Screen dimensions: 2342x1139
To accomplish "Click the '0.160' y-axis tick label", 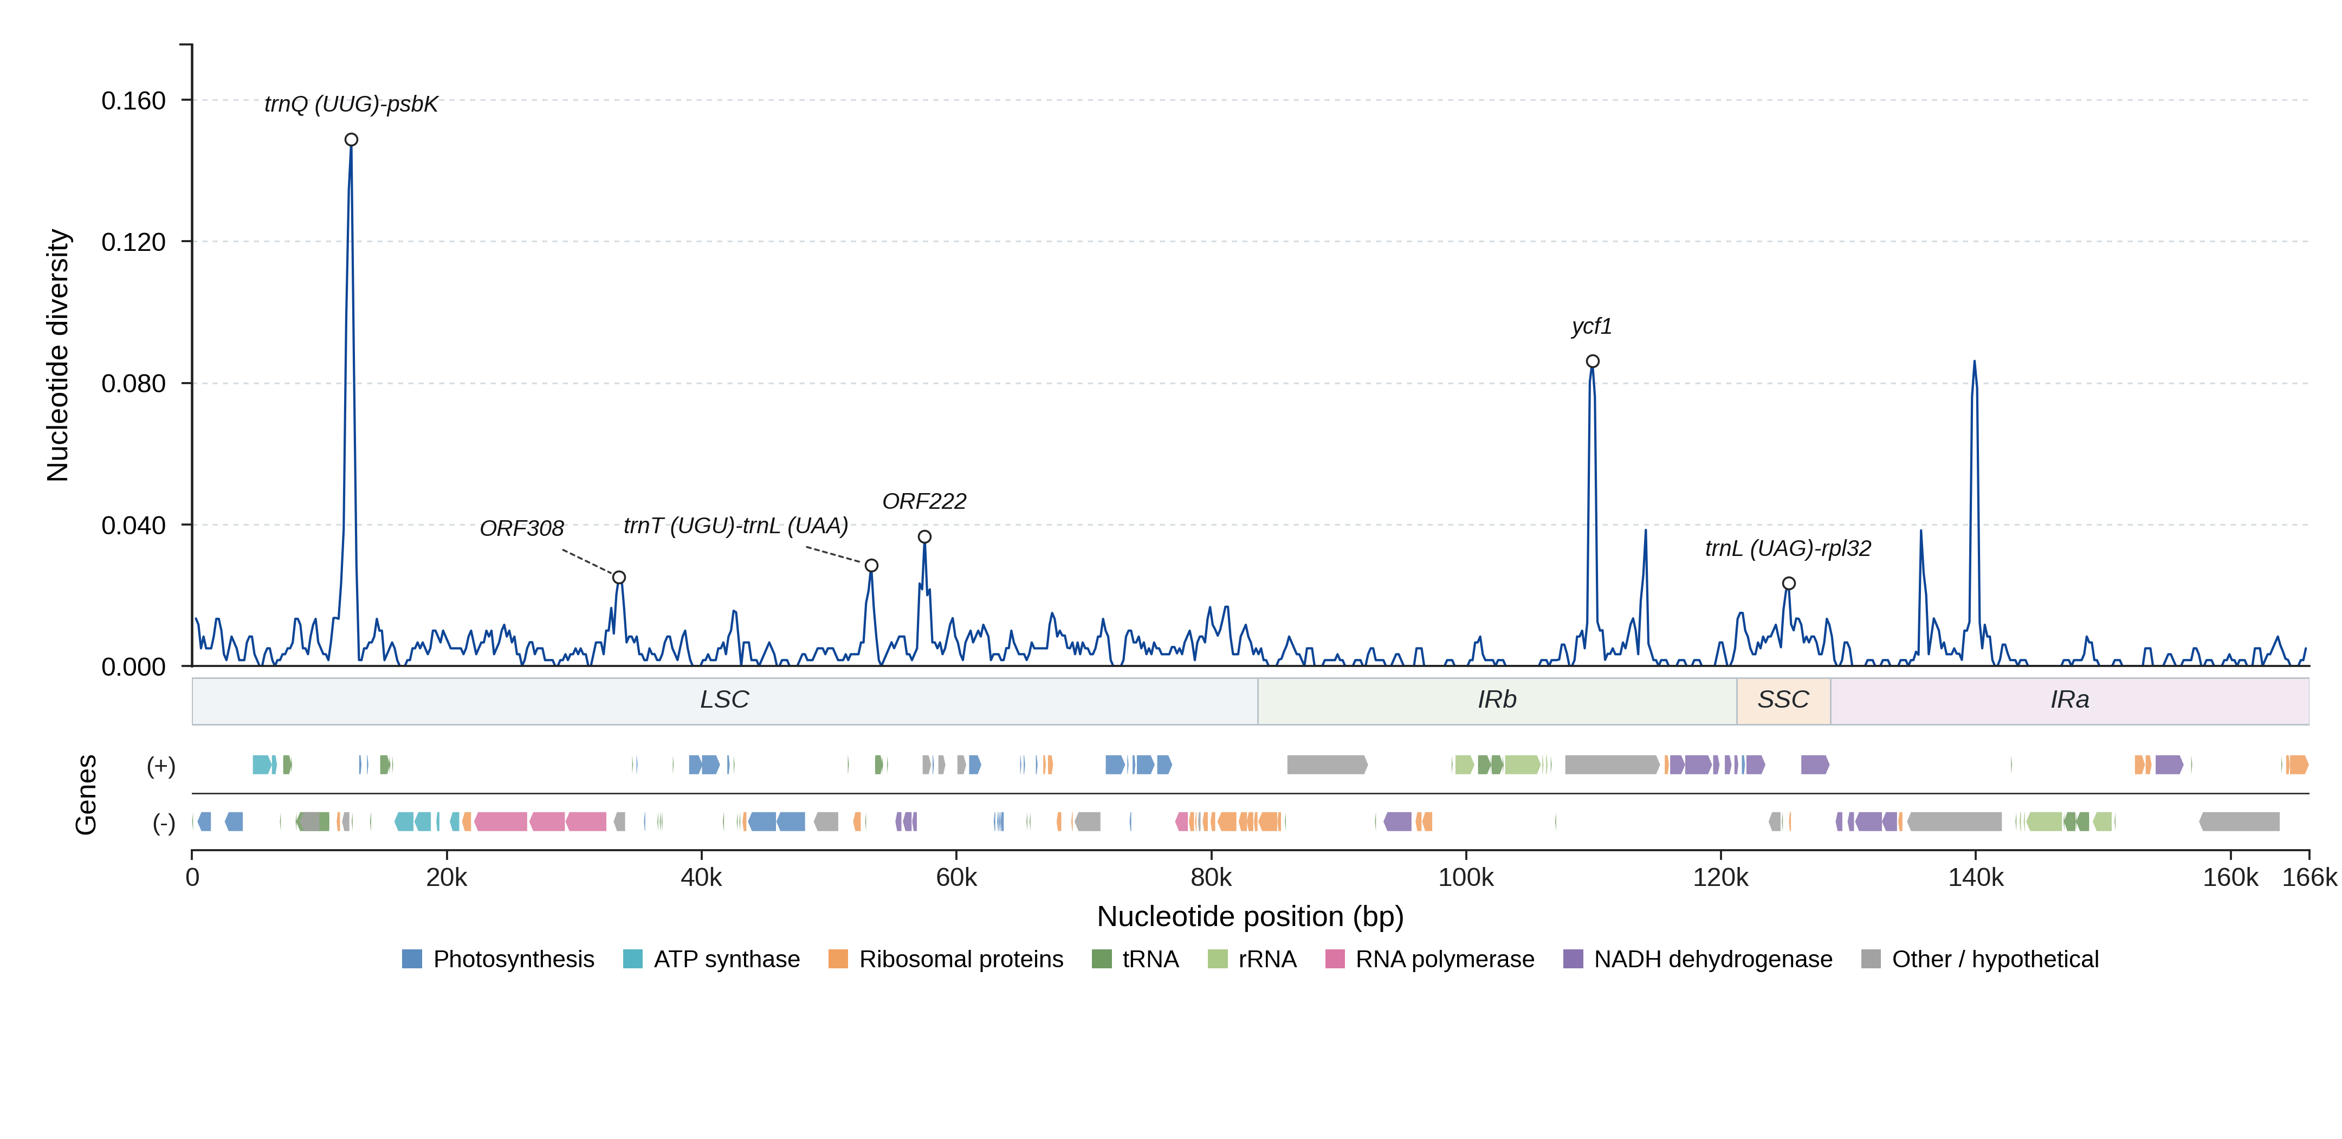I will click(134, 101).
